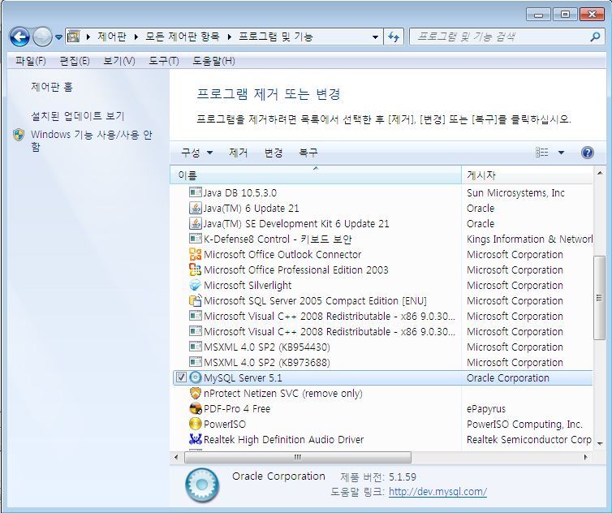Click the refresh button beside address bar
Viewport: 612px width, 513px height.
[x=394, y=37]
